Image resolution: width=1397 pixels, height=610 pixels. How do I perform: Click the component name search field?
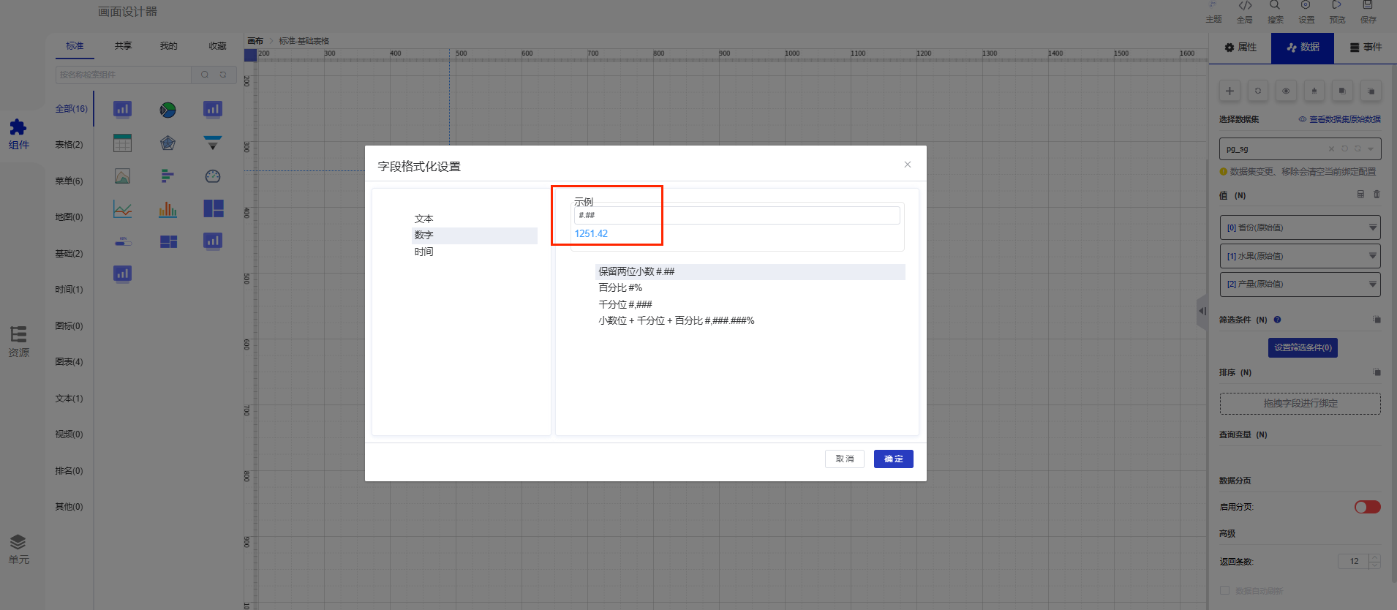click(x=123, y=75)
